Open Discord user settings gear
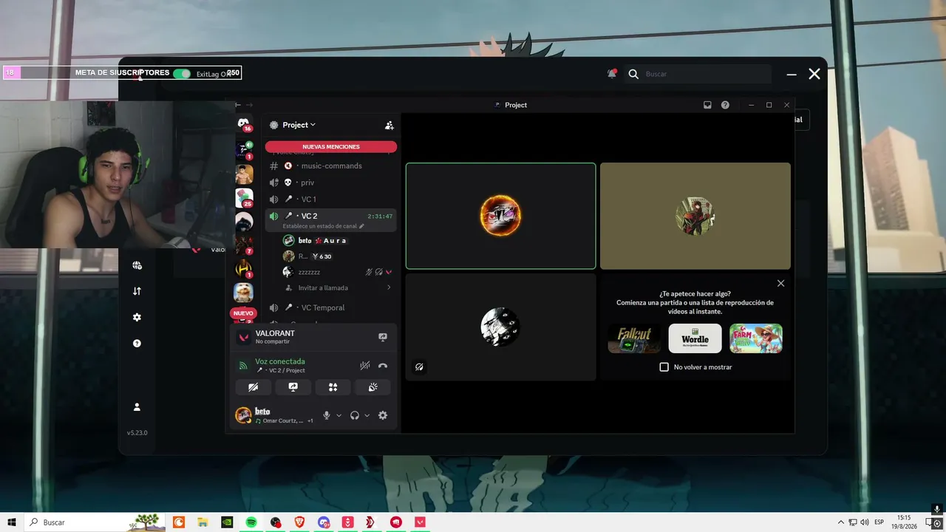This screenshot has height=532, width=946. 383,415
